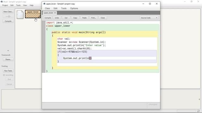Image resolution: width=202 pixels, height=113 pixels.
Task: Click the char val; line
Action: 64,39
